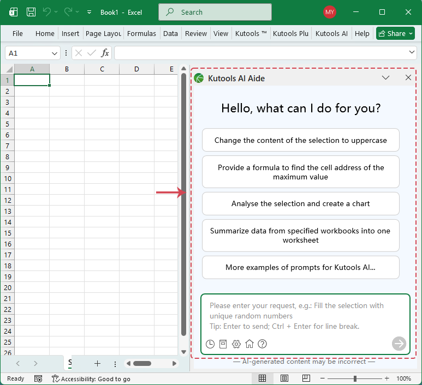Viewport: 422px width, 385px height.
Task: Open the Review tab
Action: click(x=196, y=34)
